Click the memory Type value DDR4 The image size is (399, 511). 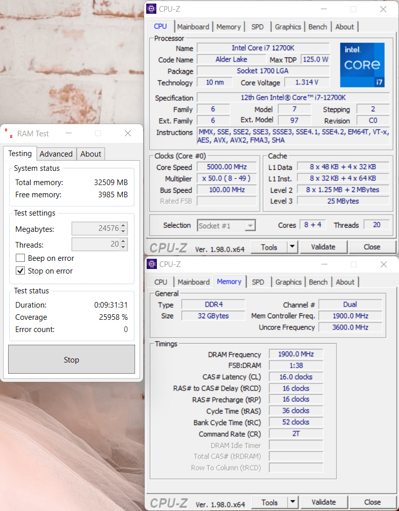[x=214, y=305]
